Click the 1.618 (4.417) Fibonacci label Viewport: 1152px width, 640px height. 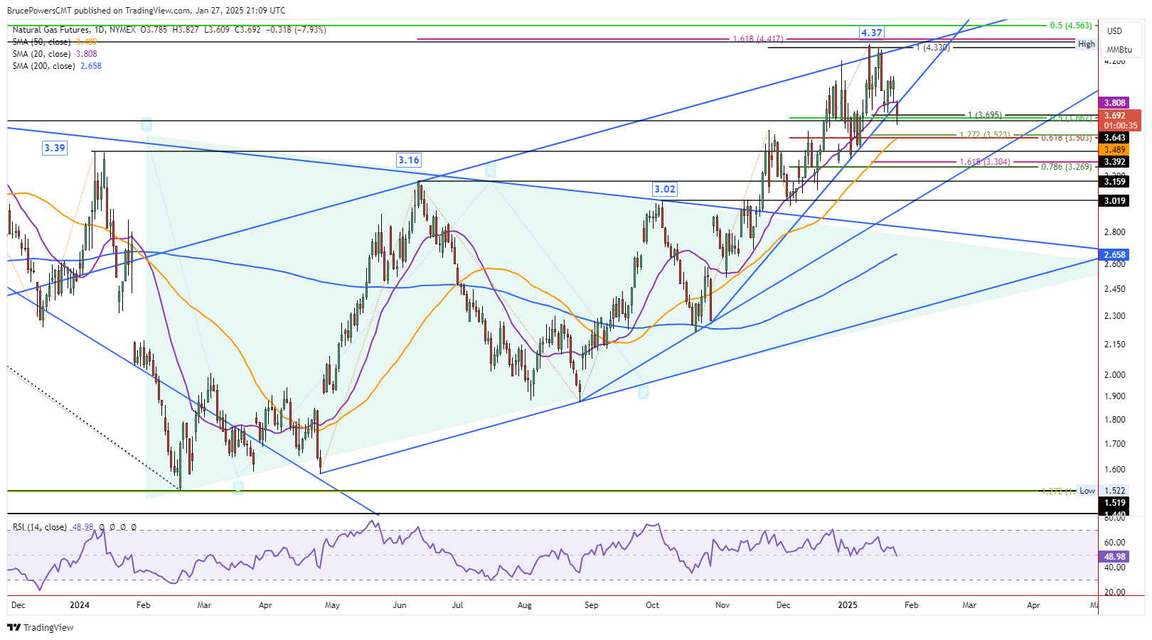click(758, 39)
